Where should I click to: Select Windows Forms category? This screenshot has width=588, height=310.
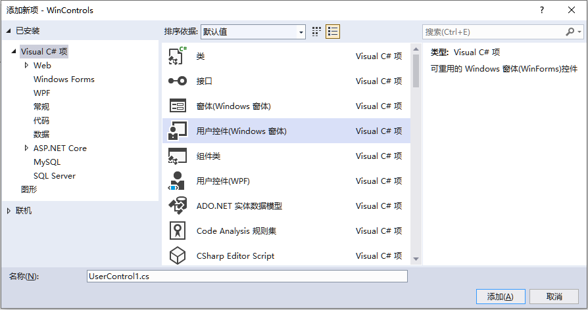[64, 79]
